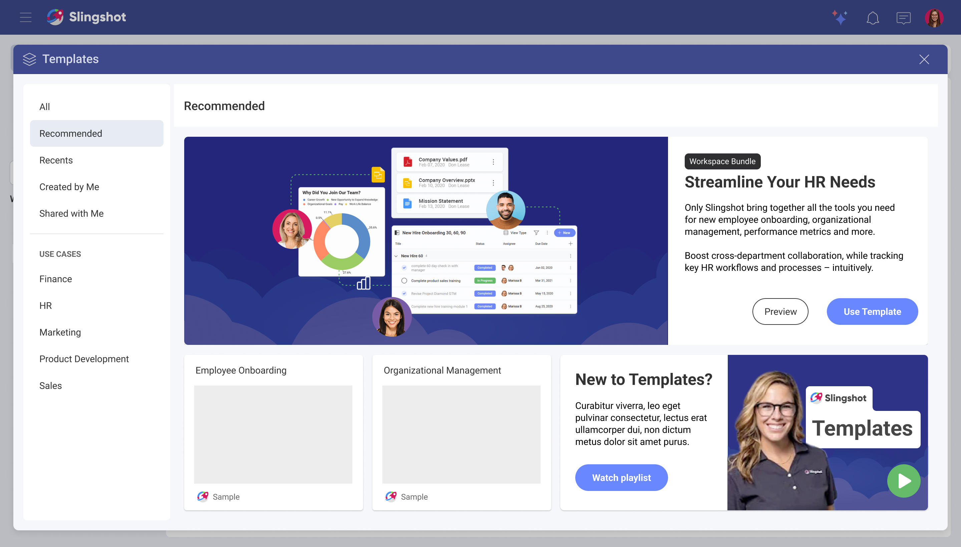Click the Use Template button

(x=872, y=312)
